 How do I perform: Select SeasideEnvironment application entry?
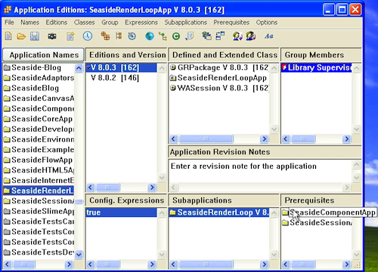[39, 139]
